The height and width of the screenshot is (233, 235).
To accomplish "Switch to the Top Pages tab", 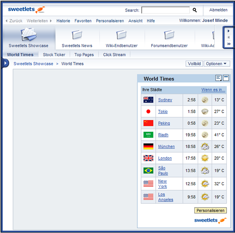I will coord(84,55).
